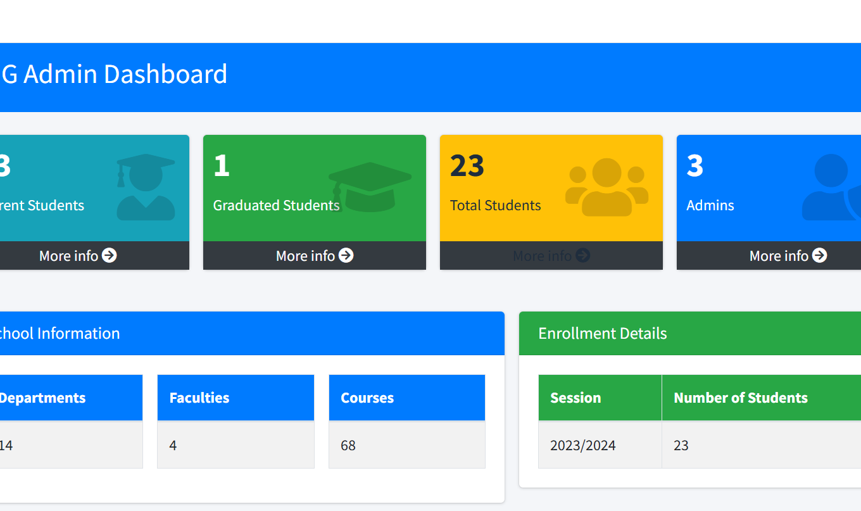The image size is (861, 511).
Task: Click the student graduate icon on teal card
Action: coord(146,187)
